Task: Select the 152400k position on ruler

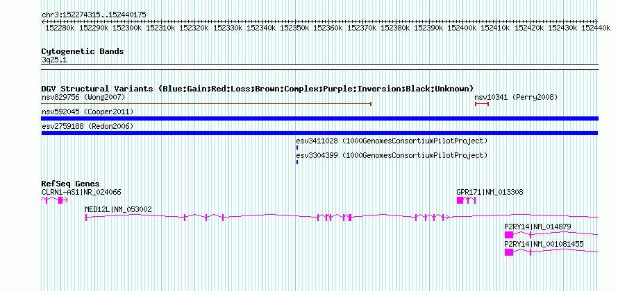Action: [x=462, y=28]
